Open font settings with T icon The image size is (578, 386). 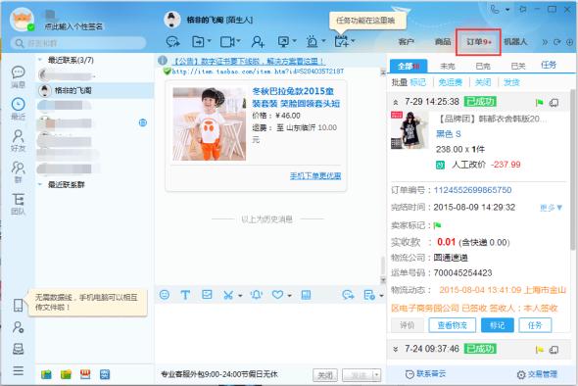185,295
